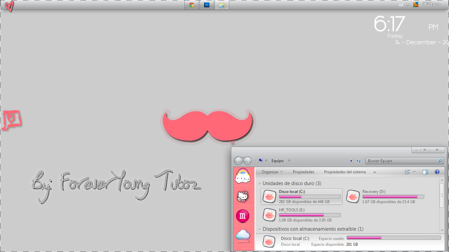Open the AVG warning tray icon
449x252 pixels.
416,5
